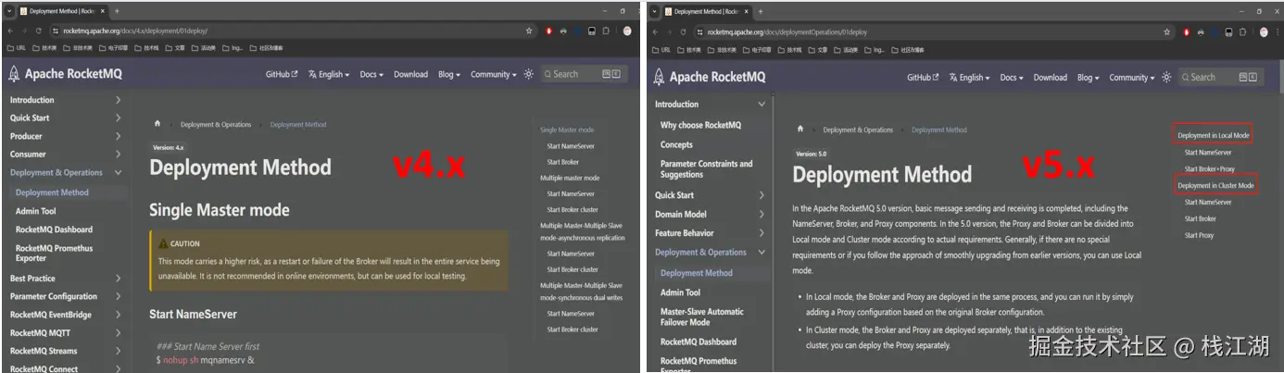This screenshot has height=373, width=1284.
Task: Open Master-Slave Automatic Failover Mode page
Action: pos(701,317)
